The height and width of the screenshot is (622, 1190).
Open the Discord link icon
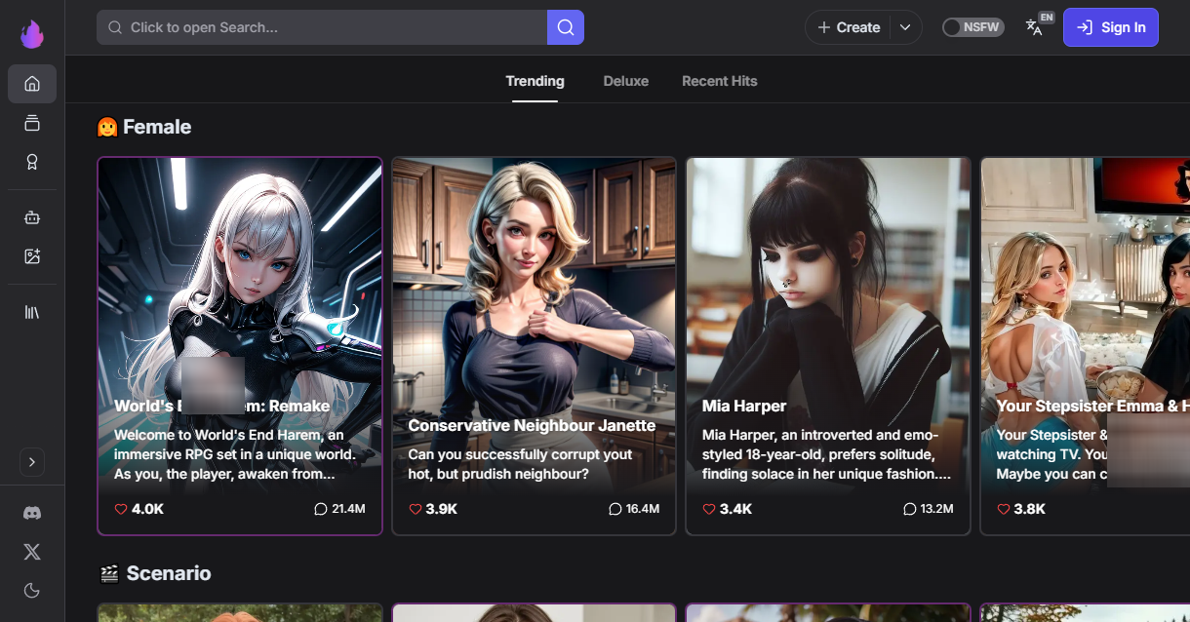32,513
